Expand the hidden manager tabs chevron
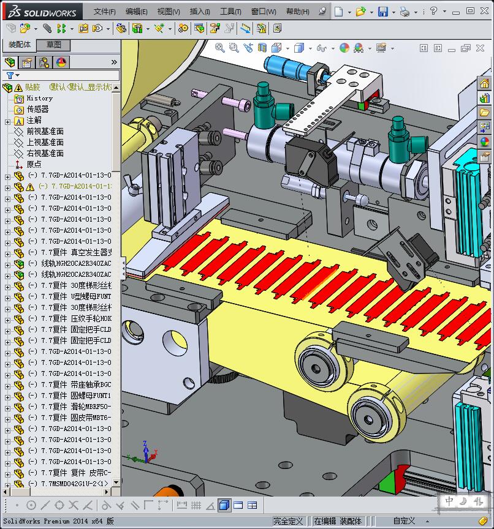494x529 pixels. pyautogui.click(x=114, y=62)
